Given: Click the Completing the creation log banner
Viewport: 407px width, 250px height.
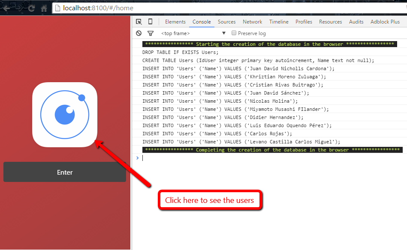Looking at the screenshot, I should 272,150.
